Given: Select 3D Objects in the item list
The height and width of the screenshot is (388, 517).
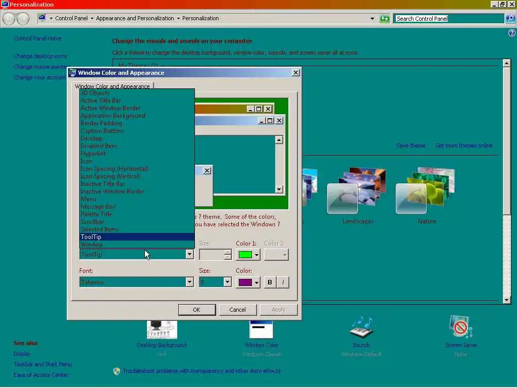Looking at the screenshot, I should click(137, 93).
